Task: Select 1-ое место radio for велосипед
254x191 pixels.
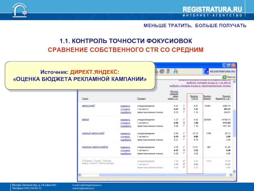Action: coord(184,109)
